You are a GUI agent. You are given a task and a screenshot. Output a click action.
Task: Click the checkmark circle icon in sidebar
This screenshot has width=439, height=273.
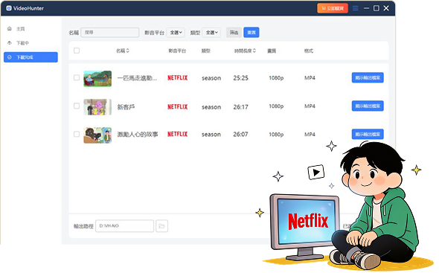pyautogui.click(x=10, y=57)
